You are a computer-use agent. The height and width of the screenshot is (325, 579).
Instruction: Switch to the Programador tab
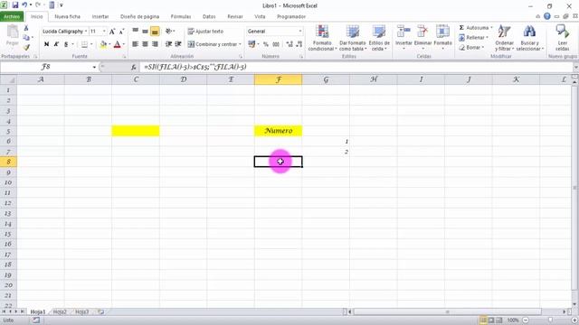pyautogui.click(x=291, y=16)
